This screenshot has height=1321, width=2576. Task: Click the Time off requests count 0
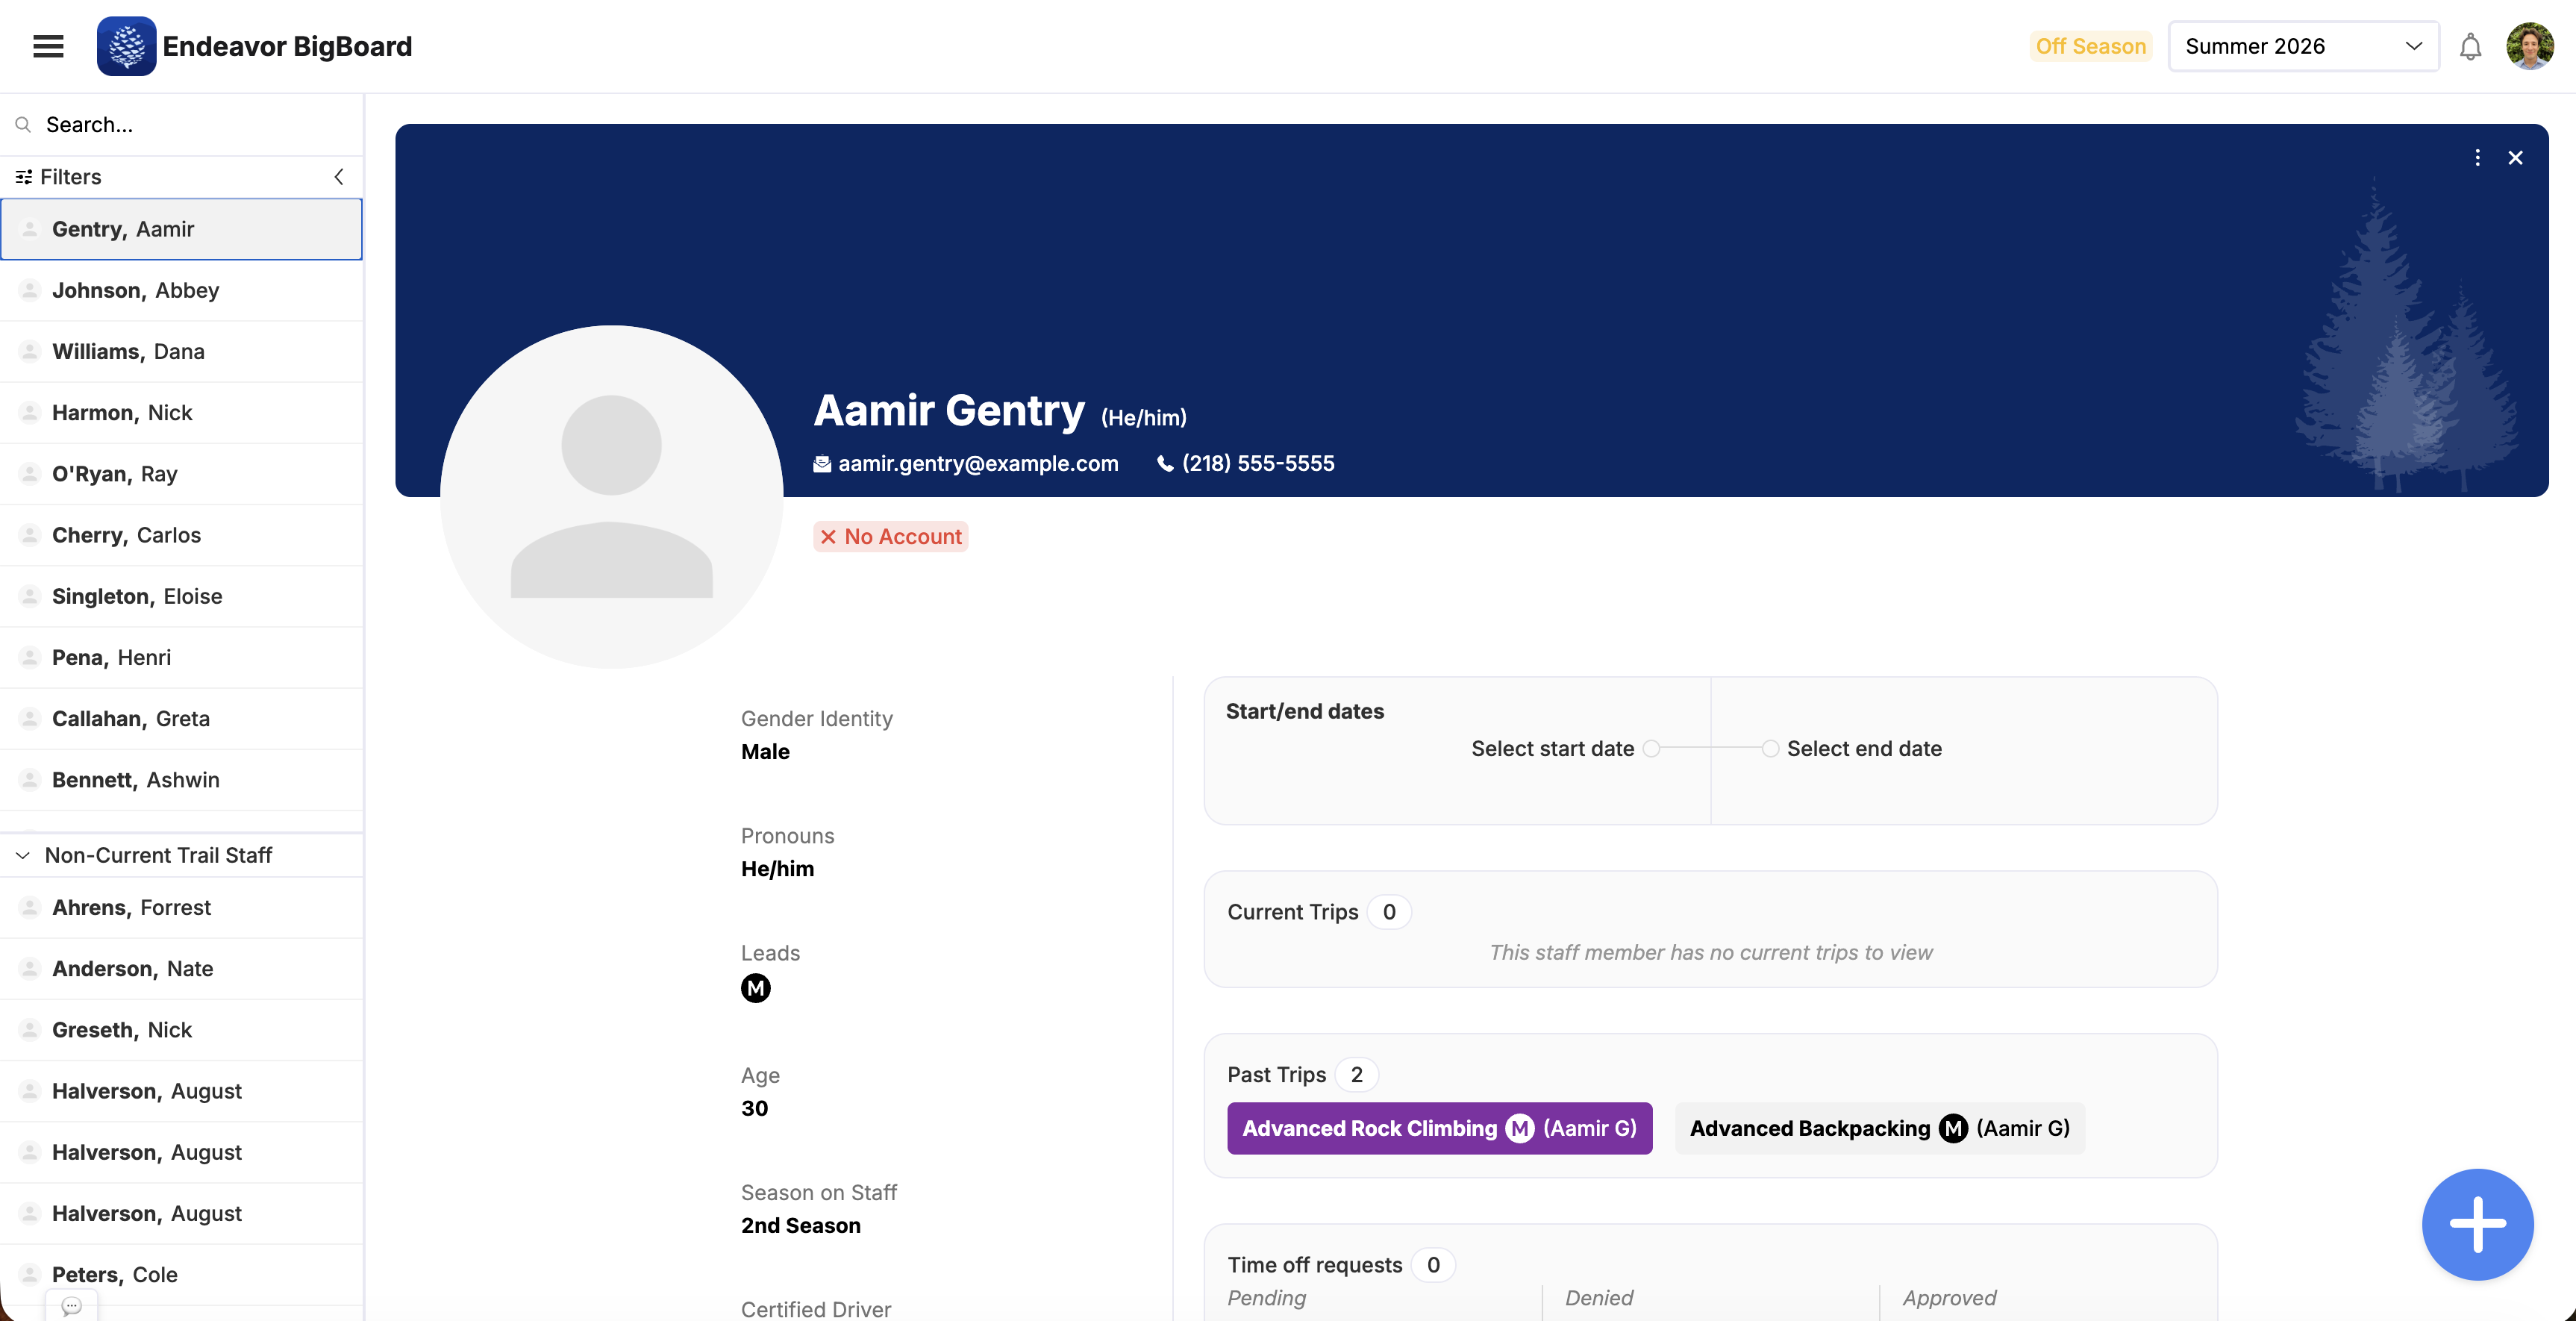click(1432, 1265)
